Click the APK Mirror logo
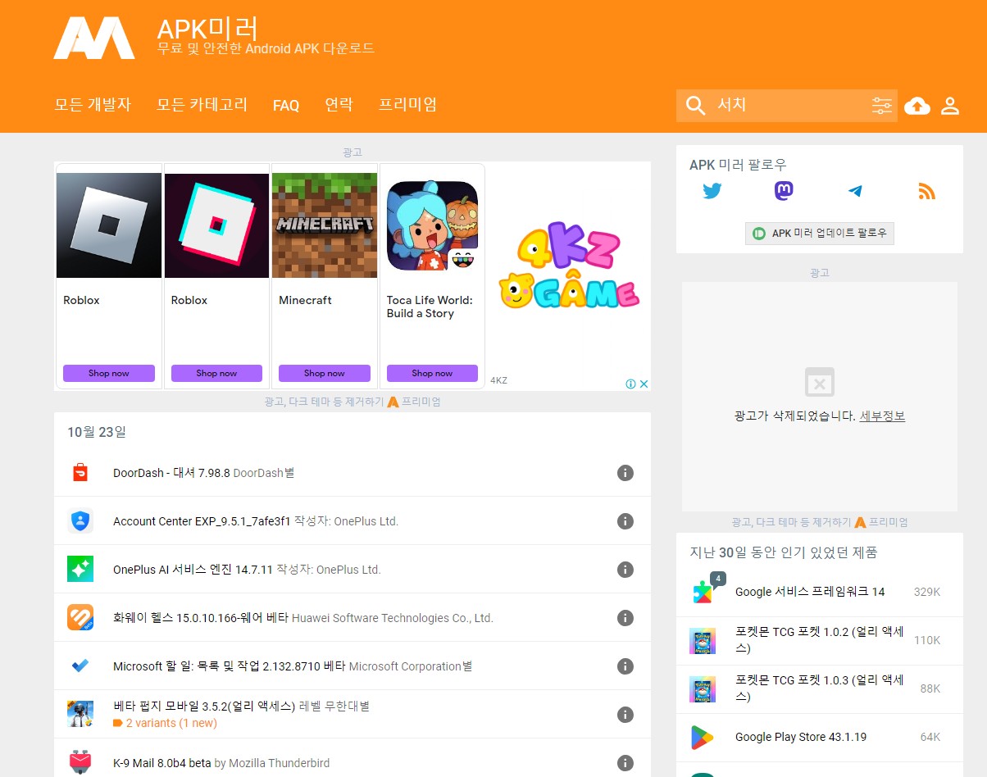The width and height of the screenshot is (987, 777). coord(94,38)
